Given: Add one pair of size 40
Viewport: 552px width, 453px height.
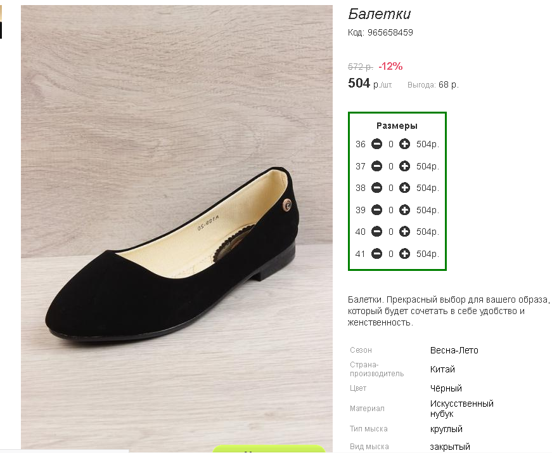Looking at the screenshot, I should click(404, 232).
